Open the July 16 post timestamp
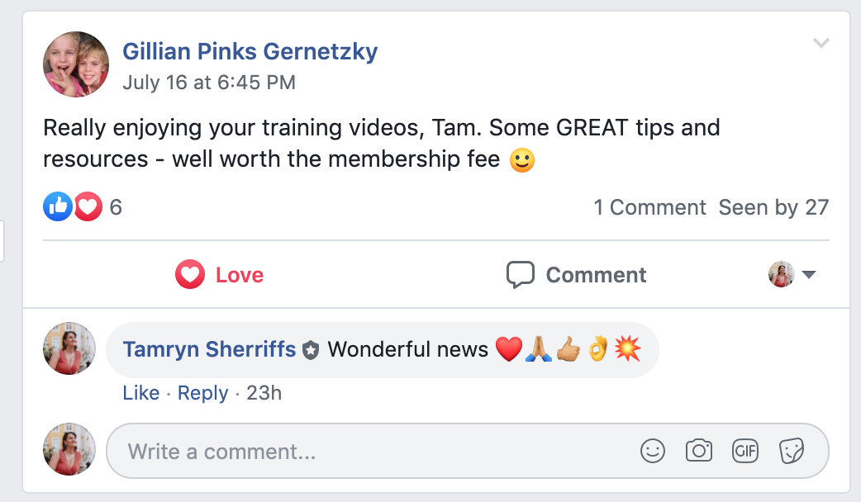Screen dimensions: 861x502 209,83
